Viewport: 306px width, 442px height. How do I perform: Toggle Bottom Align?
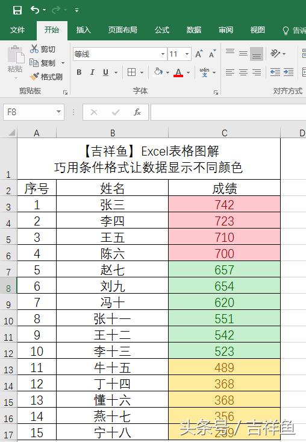[257, 54]
